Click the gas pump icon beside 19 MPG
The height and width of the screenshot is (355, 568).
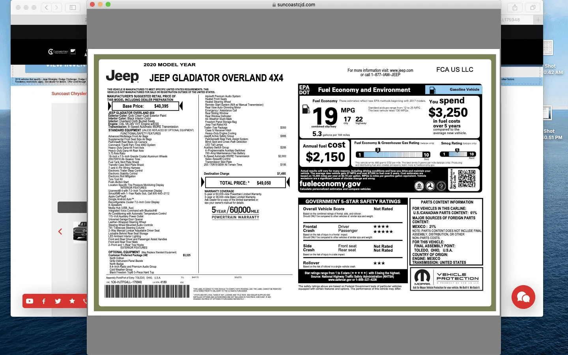(306, 109)
